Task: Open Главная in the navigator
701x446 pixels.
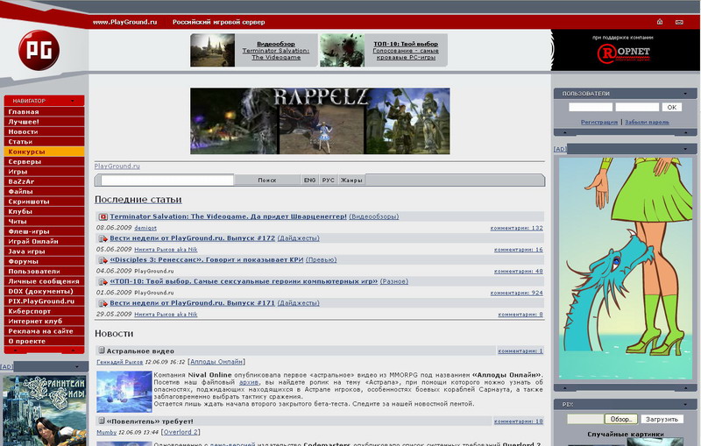Action: pyautogui.click(x=45, y=112)
